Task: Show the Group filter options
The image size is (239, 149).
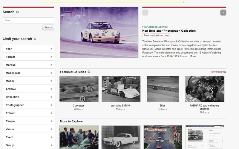Action: coord(28,145)
